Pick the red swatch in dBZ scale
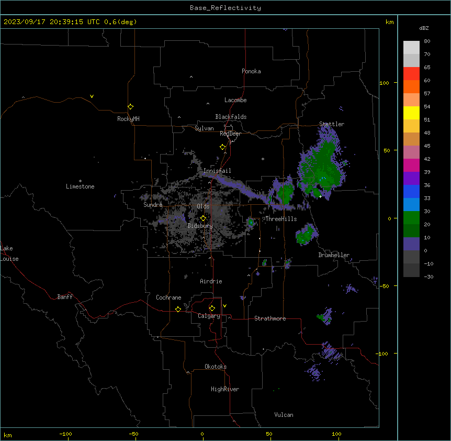The width and height of the screenshot is (451, 441). pos(411,73)
